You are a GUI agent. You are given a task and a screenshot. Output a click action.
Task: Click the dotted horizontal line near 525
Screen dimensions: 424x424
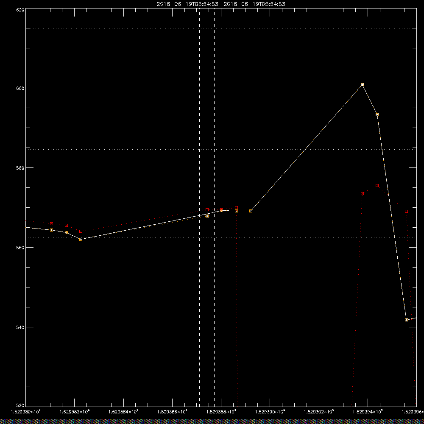point(221,386)
